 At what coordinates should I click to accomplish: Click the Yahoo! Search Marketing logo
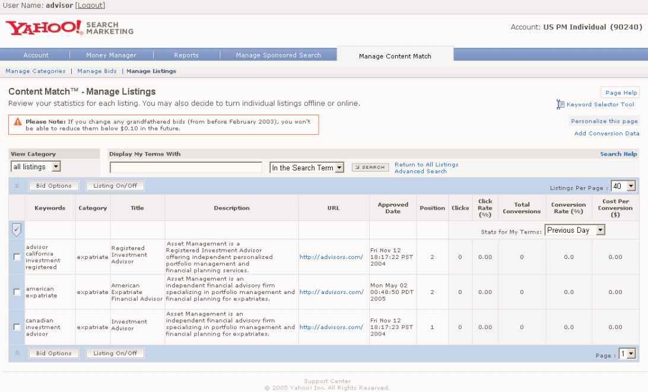coord(69,28)
